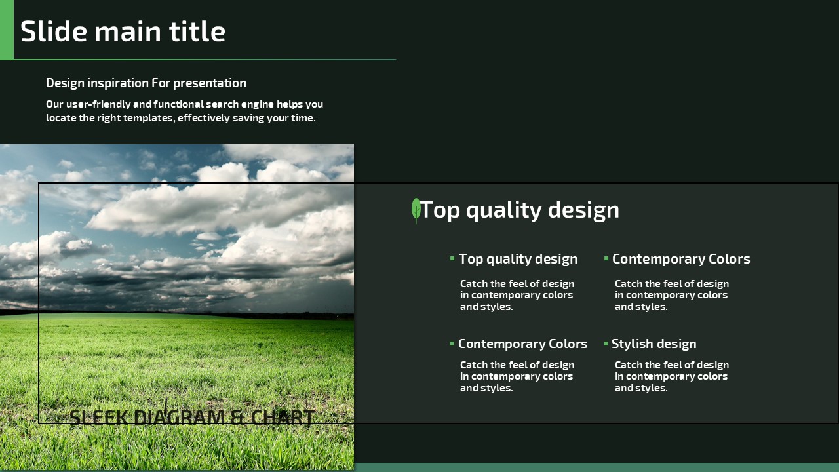Click the 'Stylish design' subheading
The height and width of the screenshot is (472, 839).
coord(654,344)
